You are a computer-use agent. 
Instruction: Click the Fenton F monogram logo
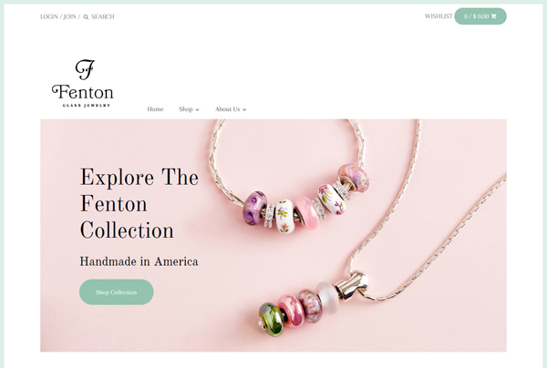pyautogui.click(x=85, y=69)
